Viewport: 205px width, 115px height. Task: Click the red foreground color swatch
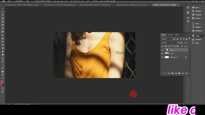pyautogui.click(x=2, y=84)
